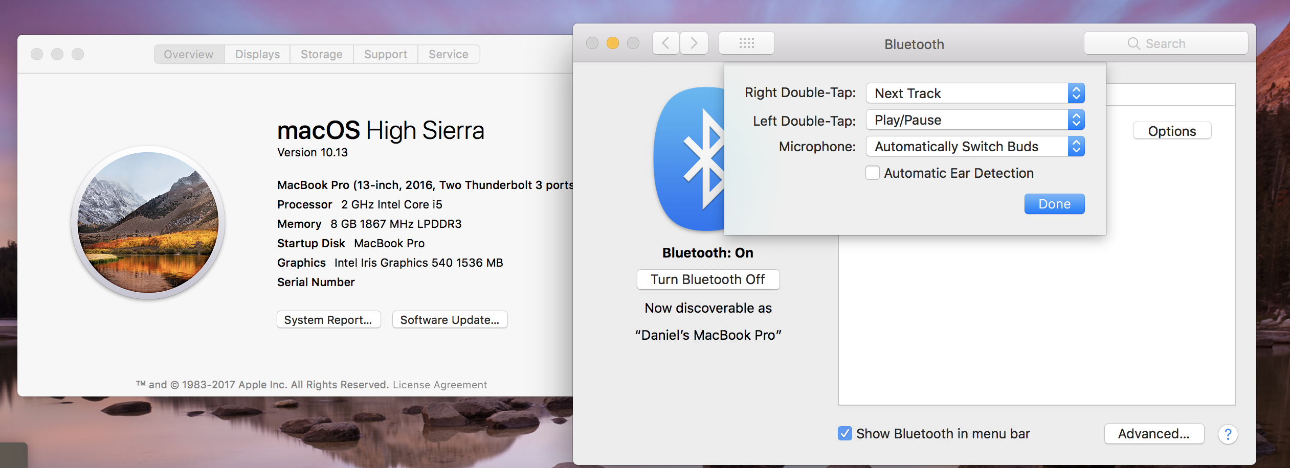Uncheck Show Bluetooth in menu bar

[x=845, y=434]
